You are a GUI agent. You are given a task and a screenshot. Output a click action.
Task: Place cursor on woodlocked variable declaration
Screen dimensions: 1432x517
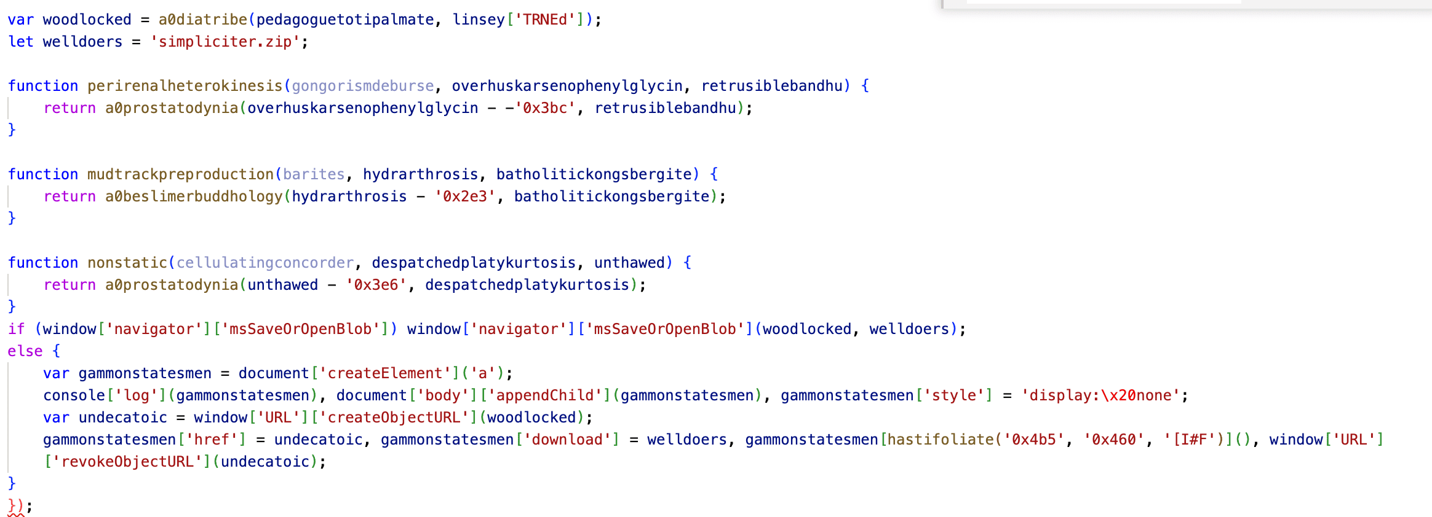click(x=87, y=20)
